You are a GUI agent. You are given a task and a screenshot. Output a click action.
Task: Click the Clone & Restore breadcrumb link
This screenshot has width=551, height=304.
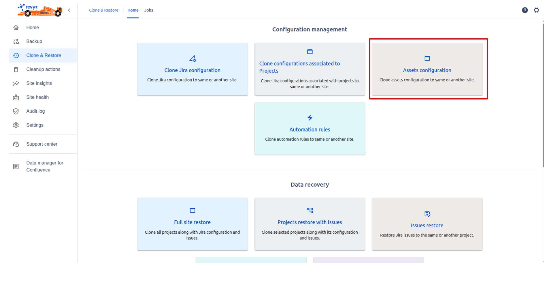click(x=103, y=10)
